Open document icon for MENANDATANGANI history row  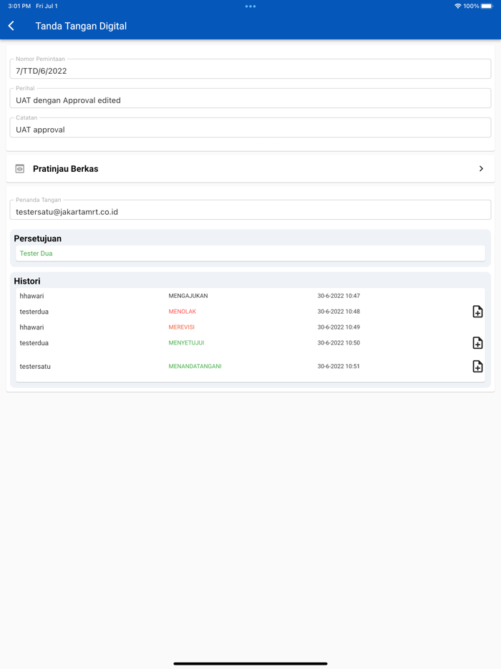[477, 367]
